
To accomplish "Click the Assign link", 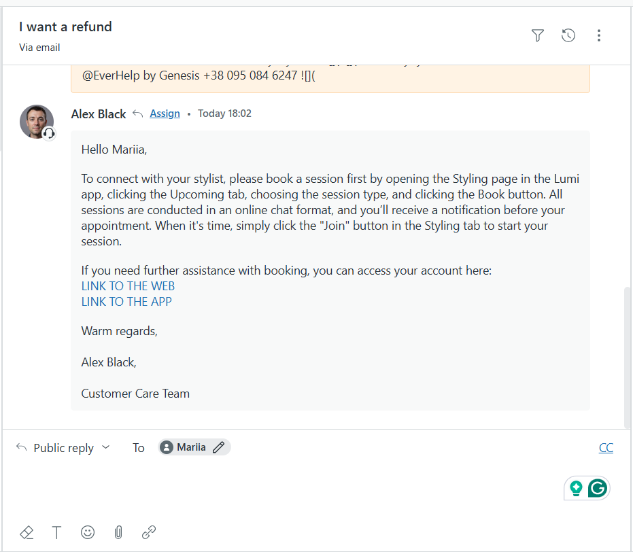I will coord(165,114).
